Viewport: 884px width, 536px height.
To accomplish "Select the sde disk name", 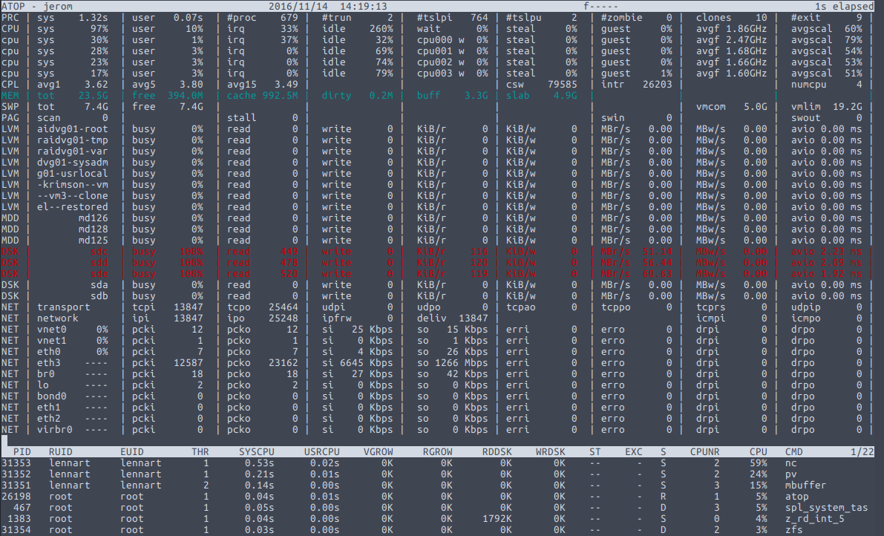I will pyautogui.click(x=99, y=274).
